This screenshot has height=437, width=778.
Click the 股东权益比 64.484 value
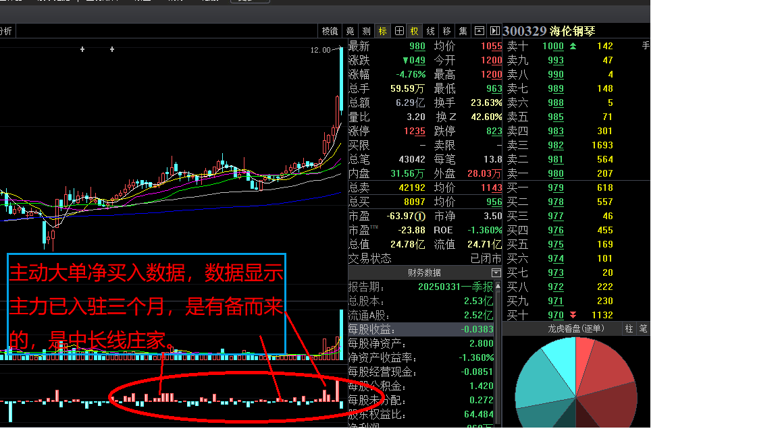click(479, 414)
